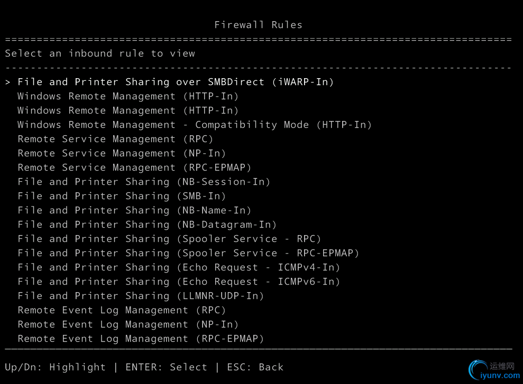
Task: Select Spooler Service - RPC-EPMAP rule
Action: pos(188,253)
